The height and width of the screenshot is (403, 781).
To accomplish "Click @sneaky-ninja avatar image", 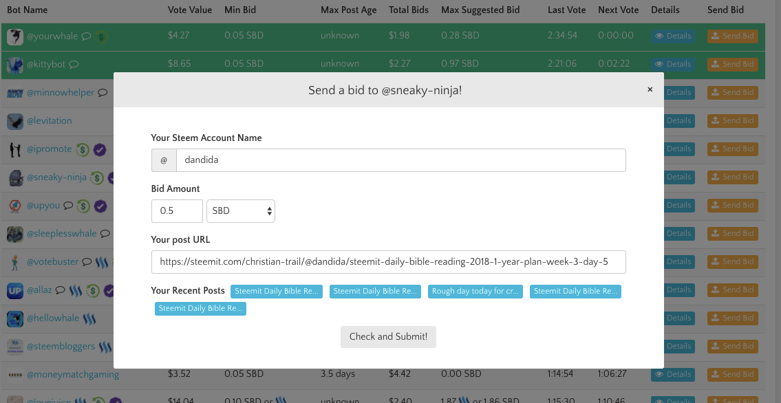I will [x=15, y=177].
